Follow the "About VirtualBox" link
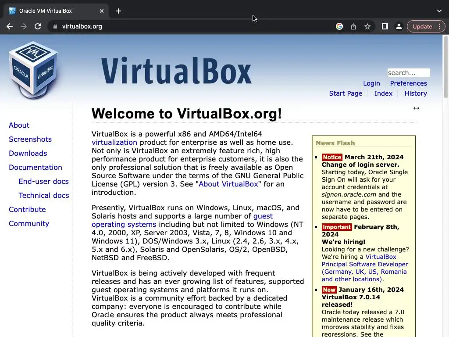This screenshot has height=337, width=449. click(x=228, y=184)
